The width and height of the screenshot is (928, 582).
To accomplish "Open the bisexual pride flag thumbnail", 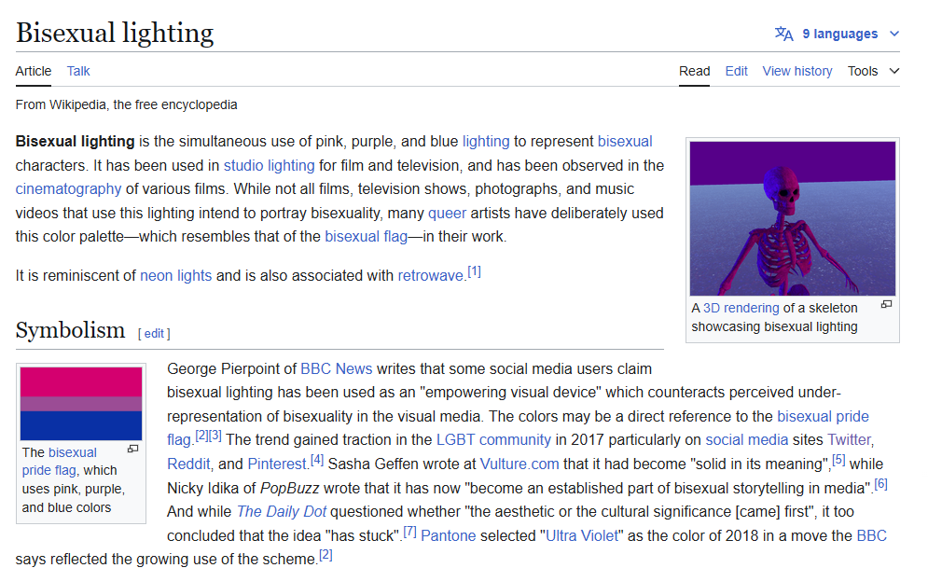I will pyautogui.click(x=81, y=404).
